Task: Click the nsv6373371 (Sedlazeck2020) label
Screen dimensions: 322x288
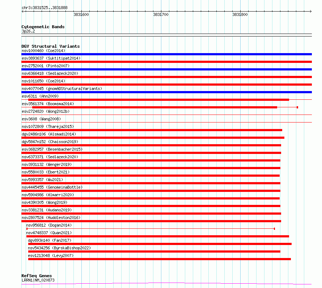Action: (50, 157)
